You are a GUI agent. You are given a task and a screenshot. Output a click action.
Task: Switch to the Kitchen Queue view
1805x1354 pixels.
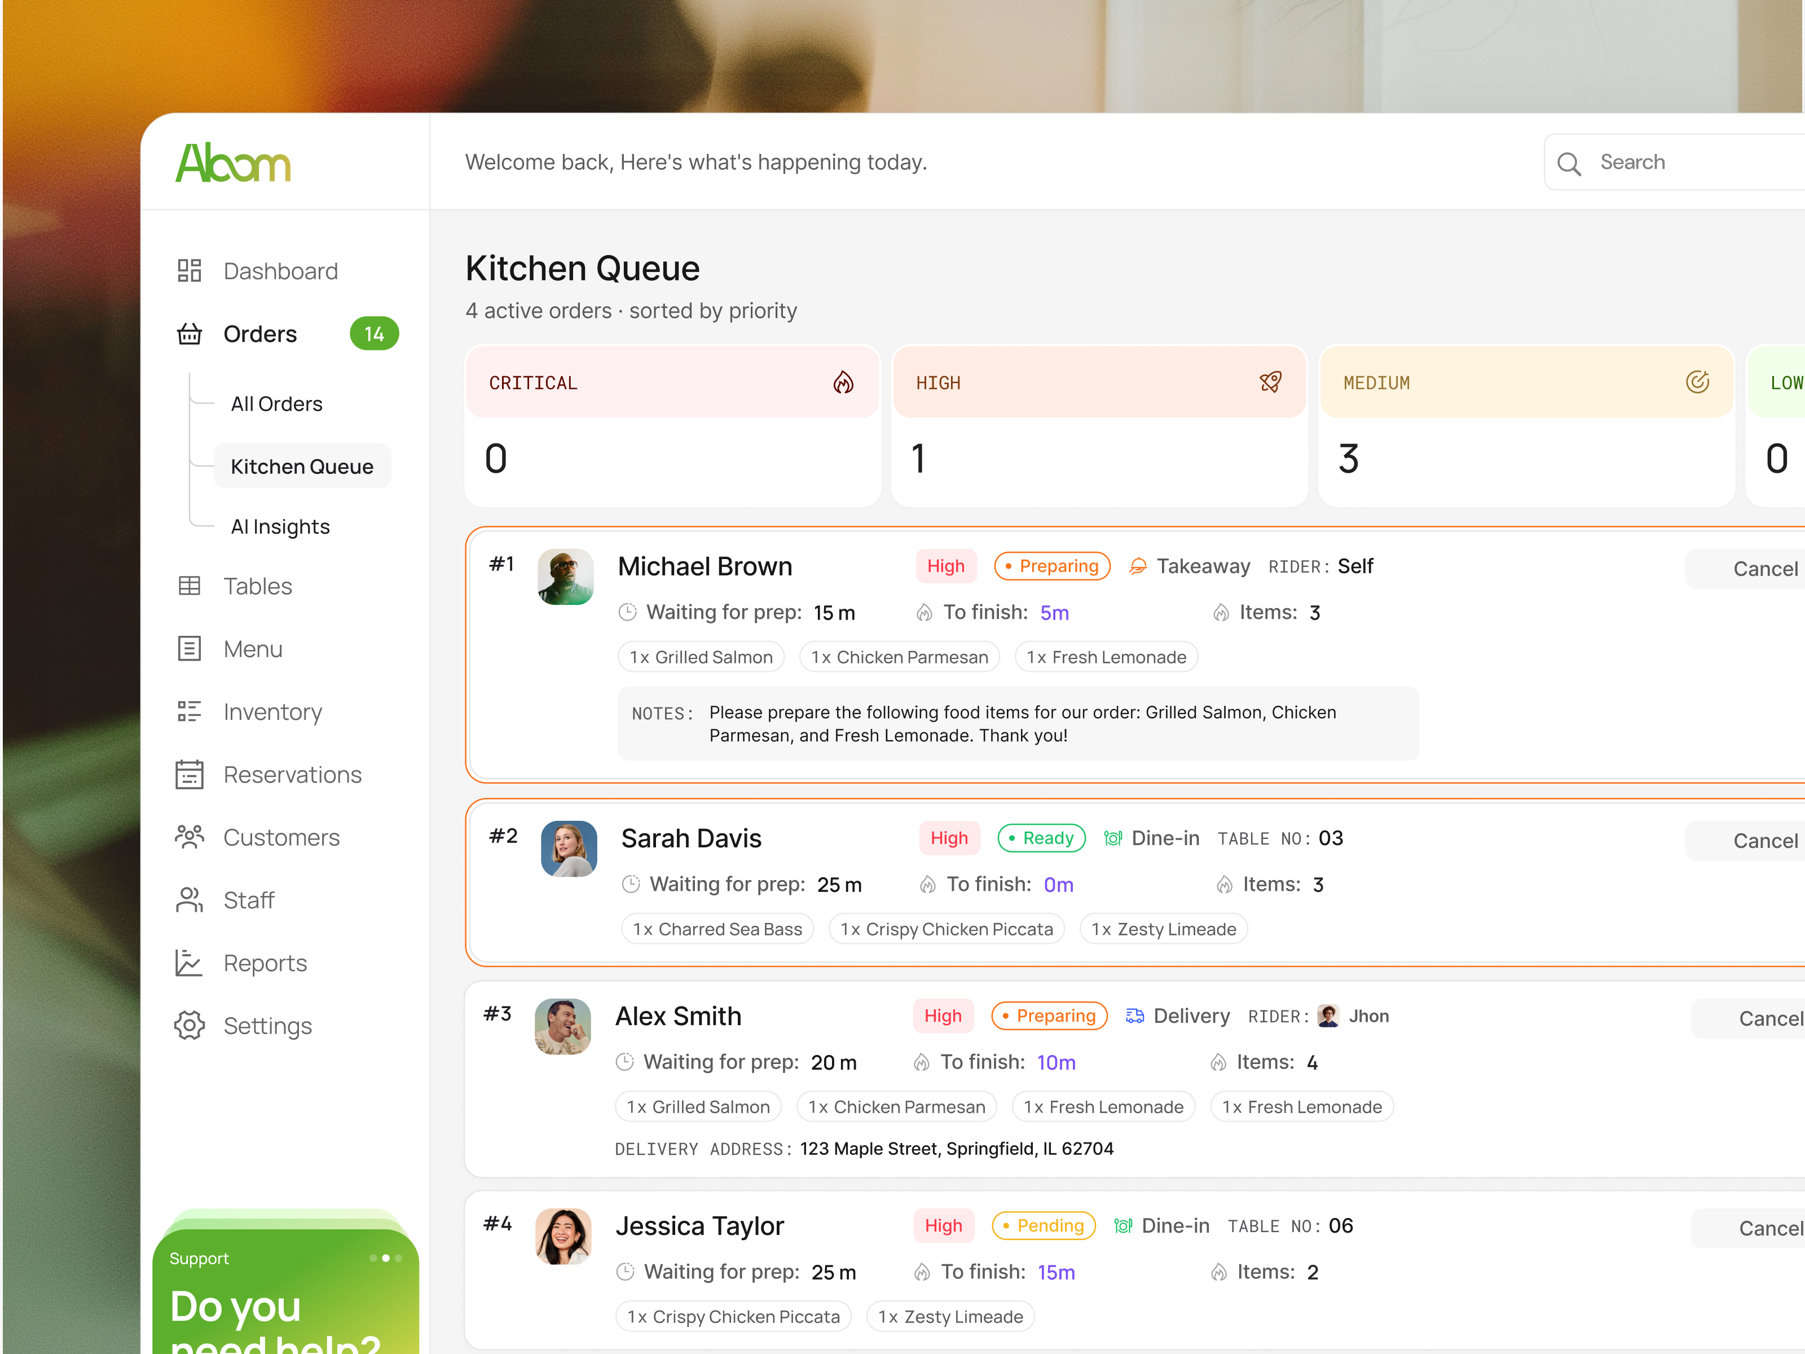pyautogui.click(x=302, y=466)
